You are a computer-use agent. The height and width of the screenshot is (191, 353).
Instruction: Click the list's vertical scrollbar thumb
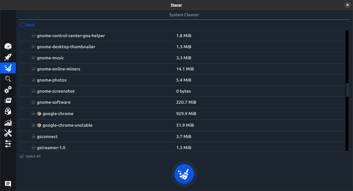347,90
